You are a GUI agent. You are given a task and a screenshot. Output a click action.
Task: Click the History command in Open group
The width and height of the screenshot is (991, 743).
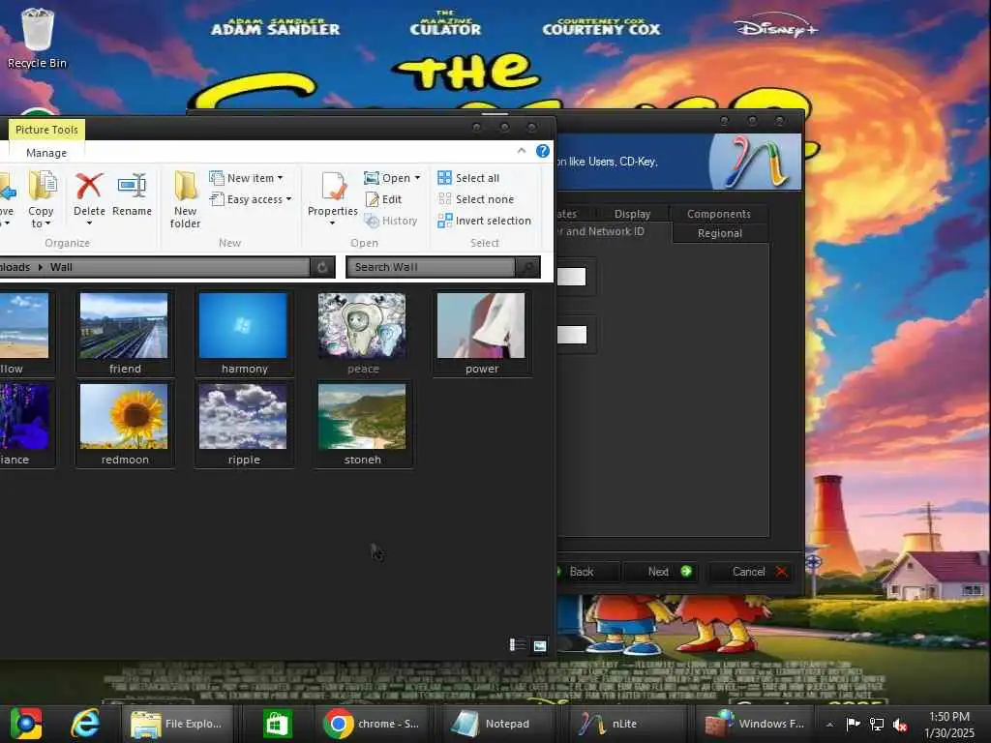point(391,222)
